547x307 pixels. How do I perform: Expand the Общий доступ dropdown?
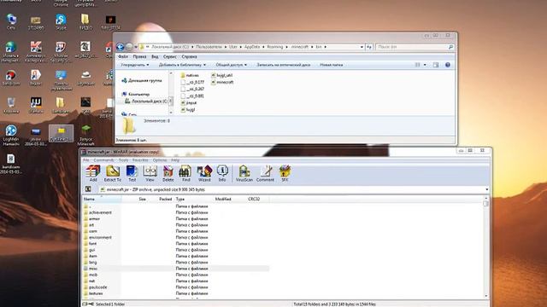pos(232,65)
